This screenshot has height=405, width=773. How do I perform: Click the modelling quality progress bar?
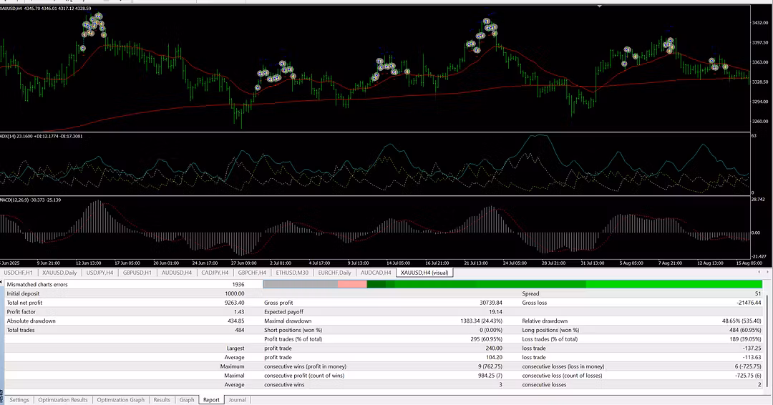512,284
